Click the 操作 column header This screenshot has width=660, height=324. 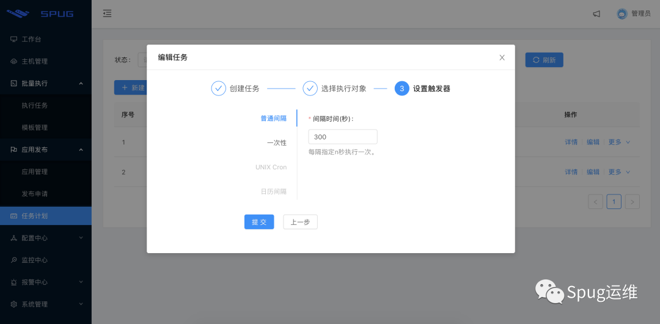pos(571,114)
